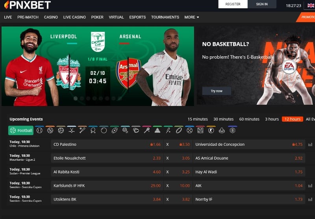Viewport: 315px width, 219px height.
Task: Select the basketball sport icon
Action: click(x=50, y=131)
